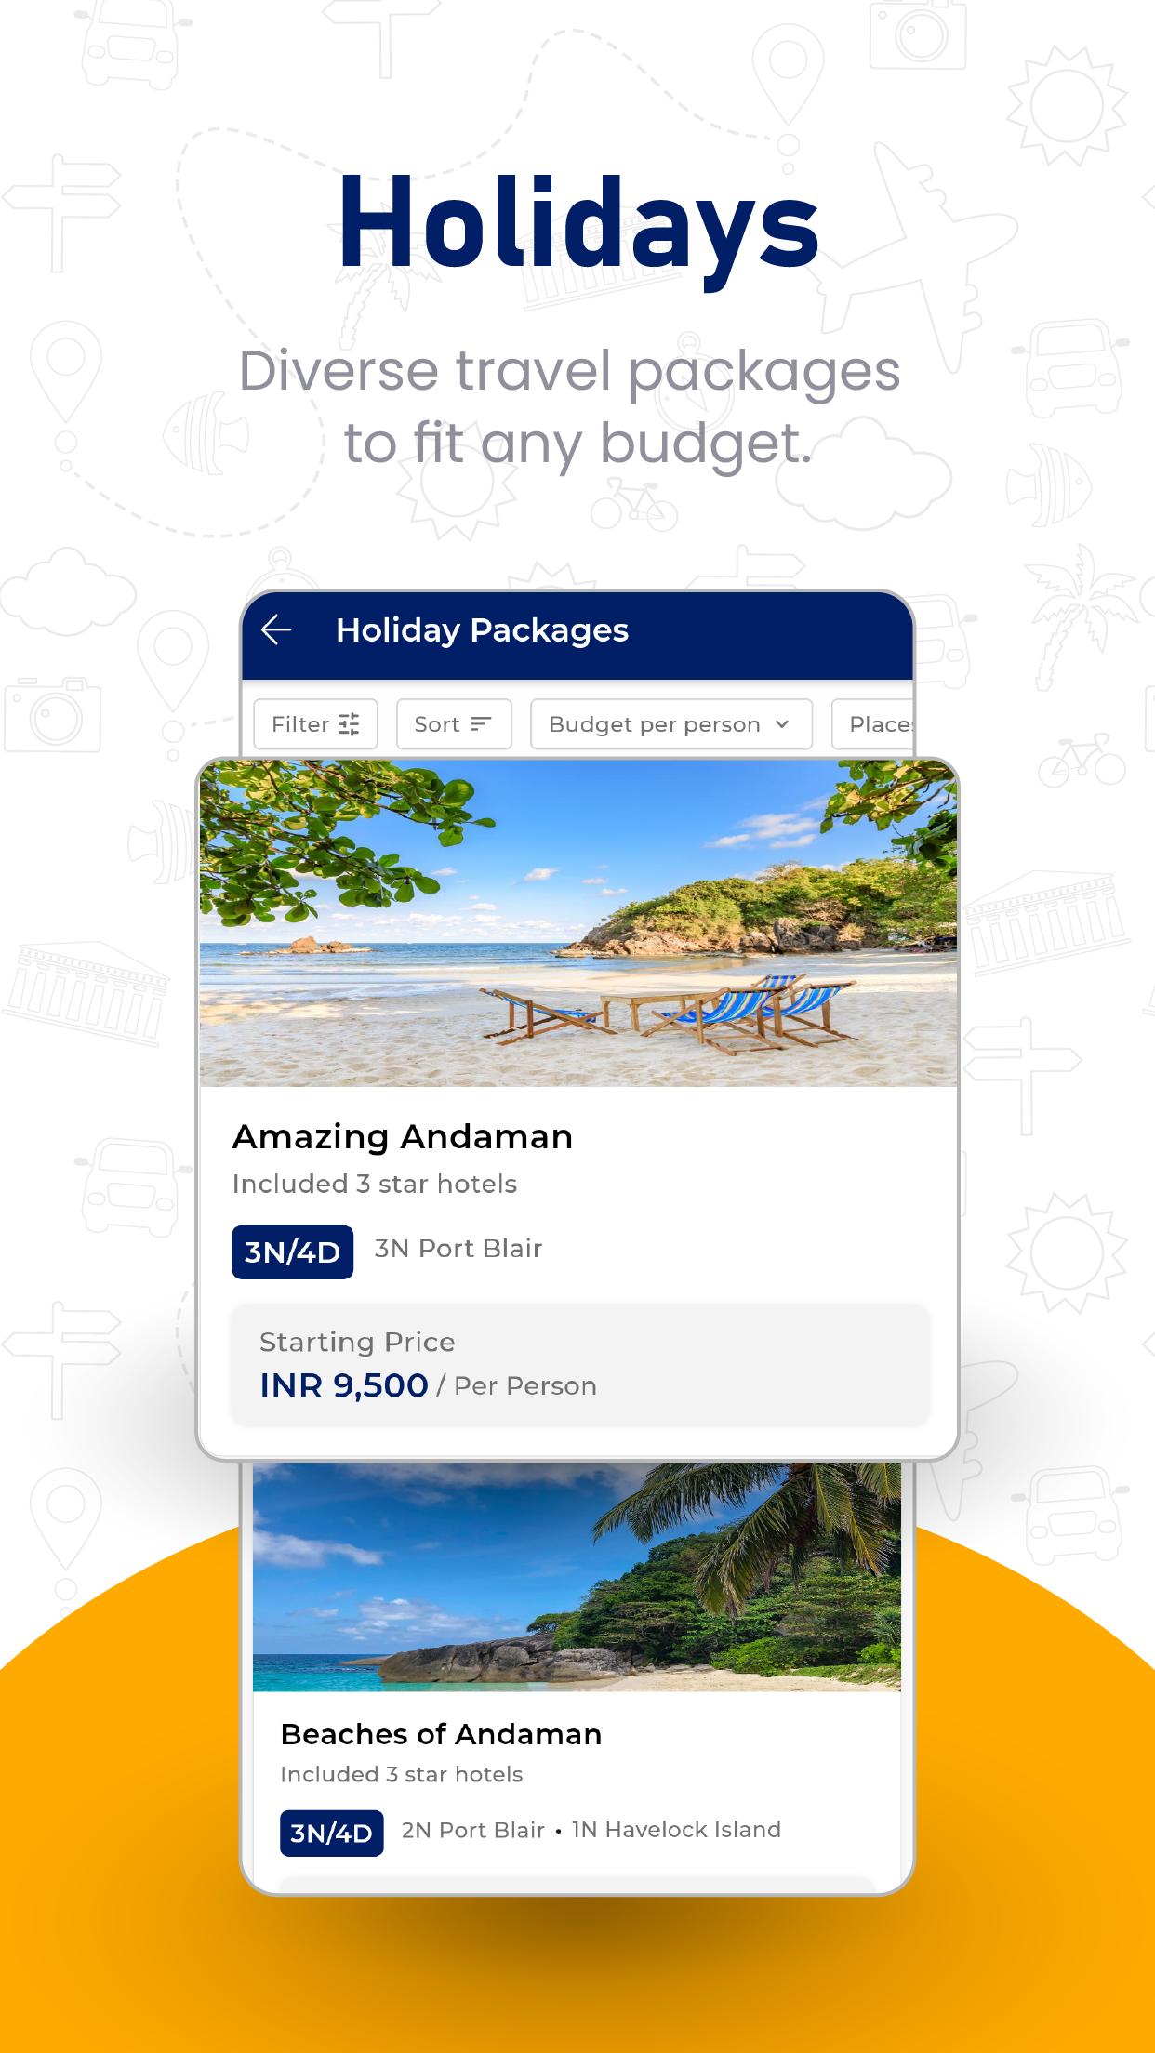Open the Filter options button
1155x2053 pixels.
(315, 724)
